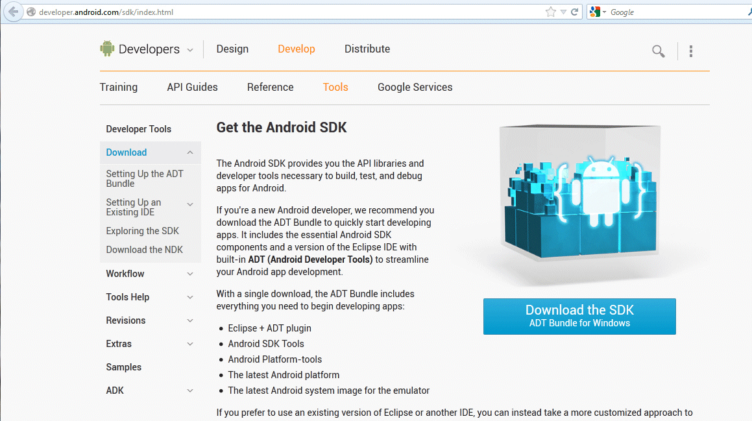The width and height of the screenshot is (752, 421).
Task: Expand the Developers site dropdown chevron
Action: [x=190, y=50]
